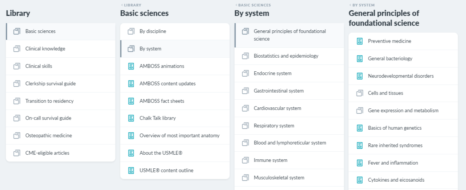The image size is (466, 190).
Task: Return using the Basic Sciences breadcrumb link
Action: [253, 5]
